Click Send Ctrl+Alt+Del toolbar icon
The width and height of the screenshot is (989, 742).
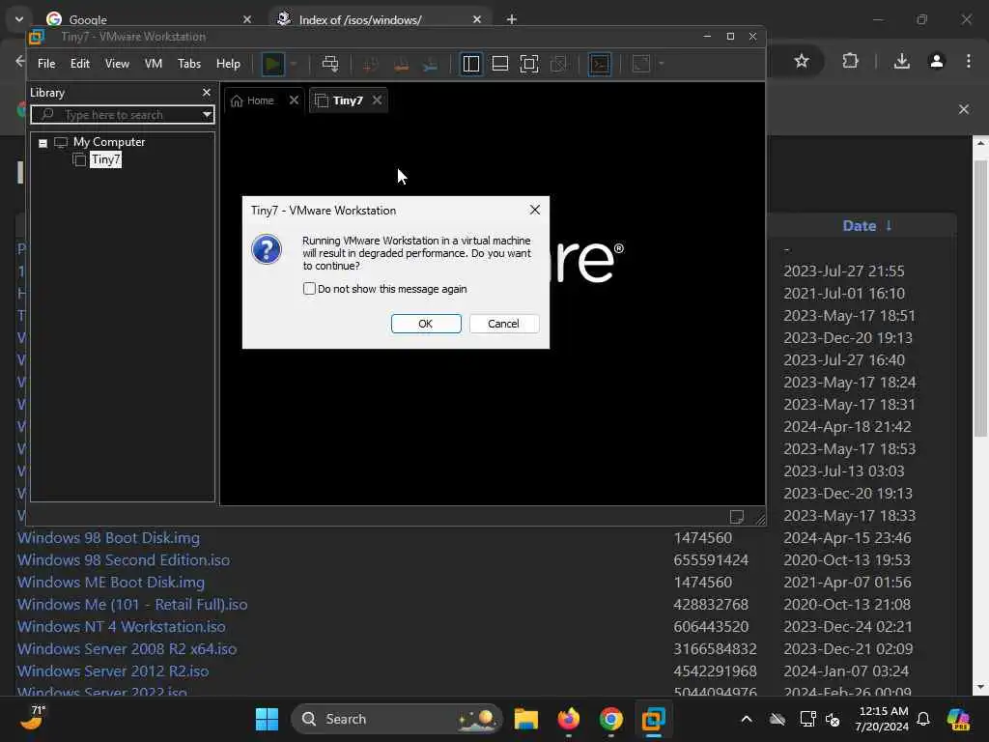point(330,64)
